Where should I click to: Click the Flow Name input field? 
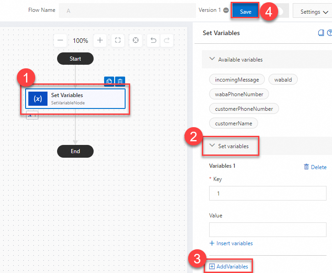[x=127, y=10]
